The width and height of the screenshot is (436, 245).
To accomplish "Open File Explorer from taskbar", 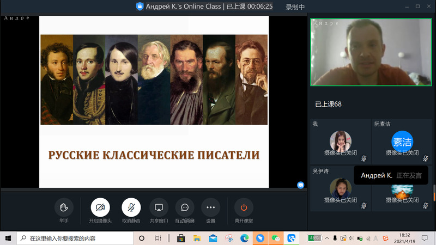I will point(197,238).
